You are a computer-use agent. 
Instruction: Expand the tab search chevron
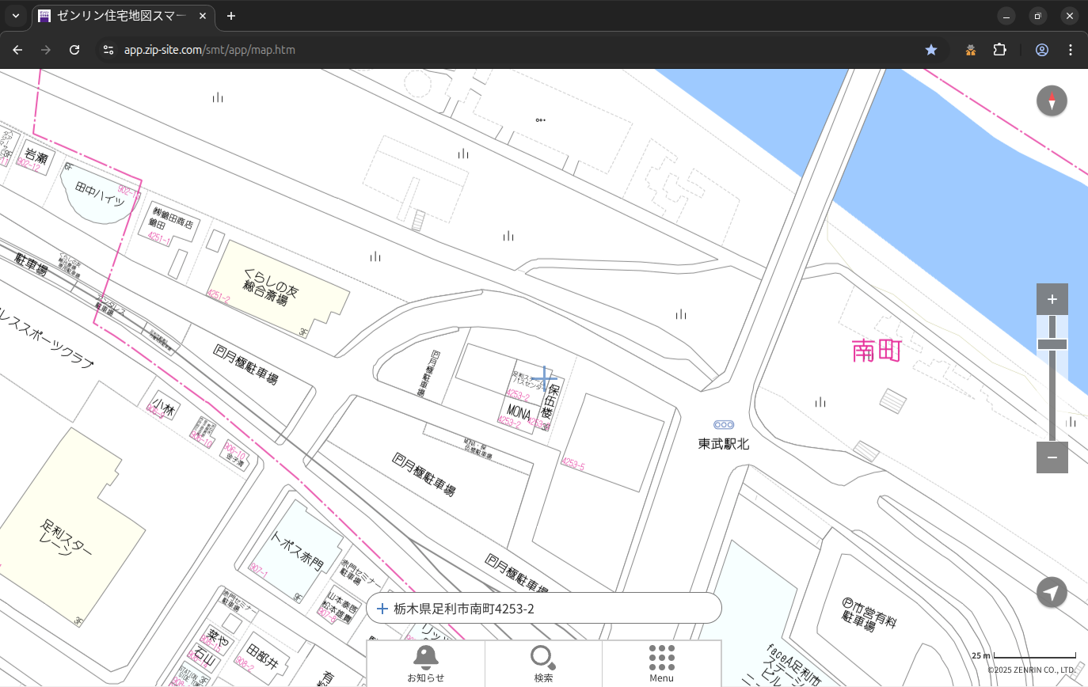[16, 16]
